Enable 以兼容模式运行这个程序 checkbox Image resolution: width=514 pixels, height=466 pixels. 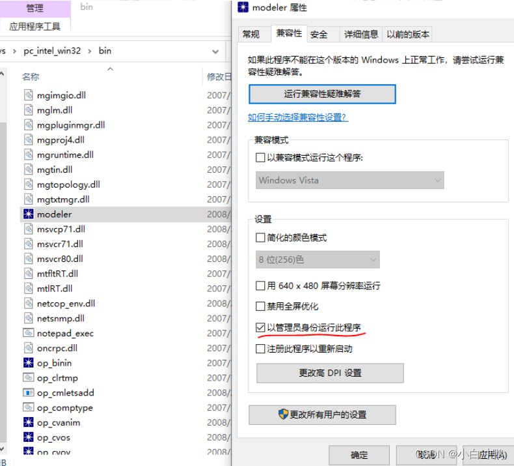(260, 158)
